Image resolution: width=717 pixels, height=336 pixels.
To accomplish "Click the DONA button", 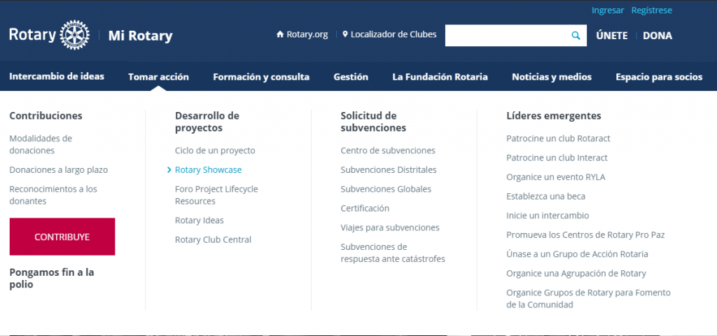I will (x=657, y=36).
